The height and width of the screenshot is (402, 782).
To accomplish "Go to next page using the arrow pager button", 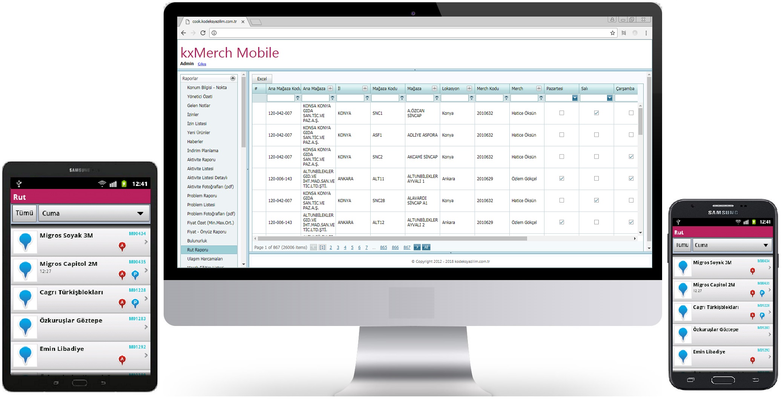I will pos(417,247).
